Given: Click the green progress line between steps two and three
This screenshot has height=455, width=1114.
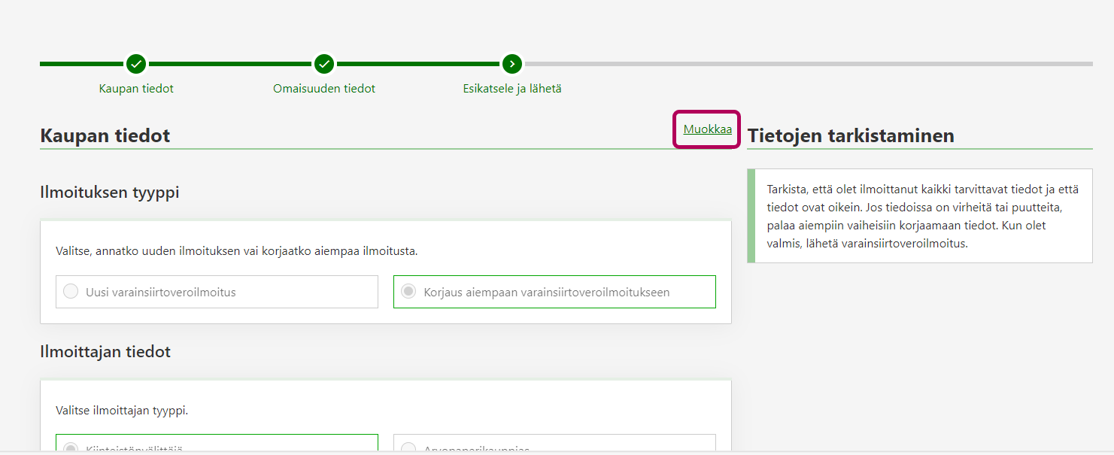Looking at the screenshot, I should [x=418, y=64].
